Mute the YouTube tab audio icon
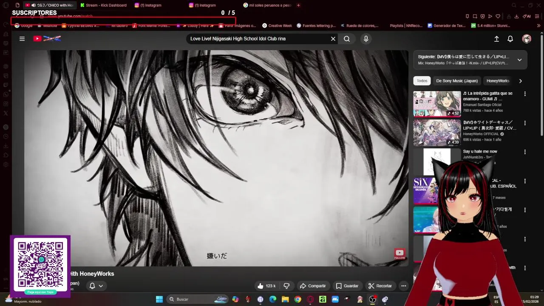The width and height of the screenshot is (544, 306). pyautogui.click(x=33, y=5)
